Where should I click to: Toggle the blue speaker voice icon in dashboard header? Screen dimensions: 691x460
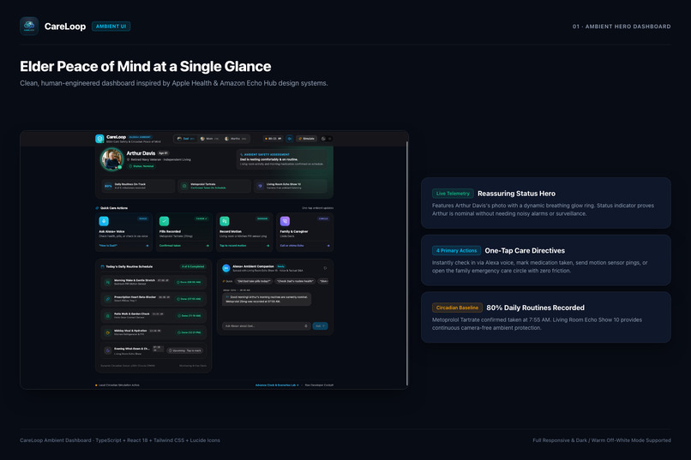tap(290, 139)
